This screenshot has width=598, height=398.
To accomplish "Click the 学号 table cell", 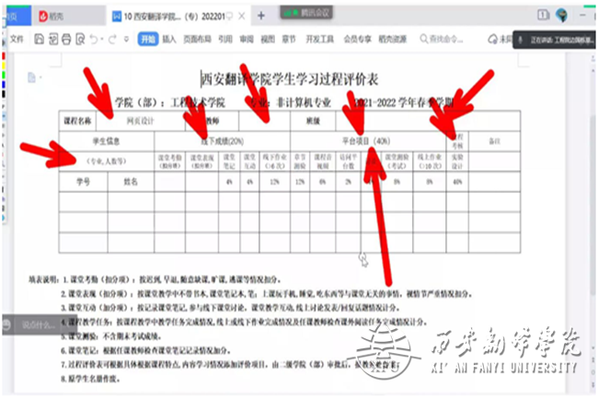I will pos(83,182).
